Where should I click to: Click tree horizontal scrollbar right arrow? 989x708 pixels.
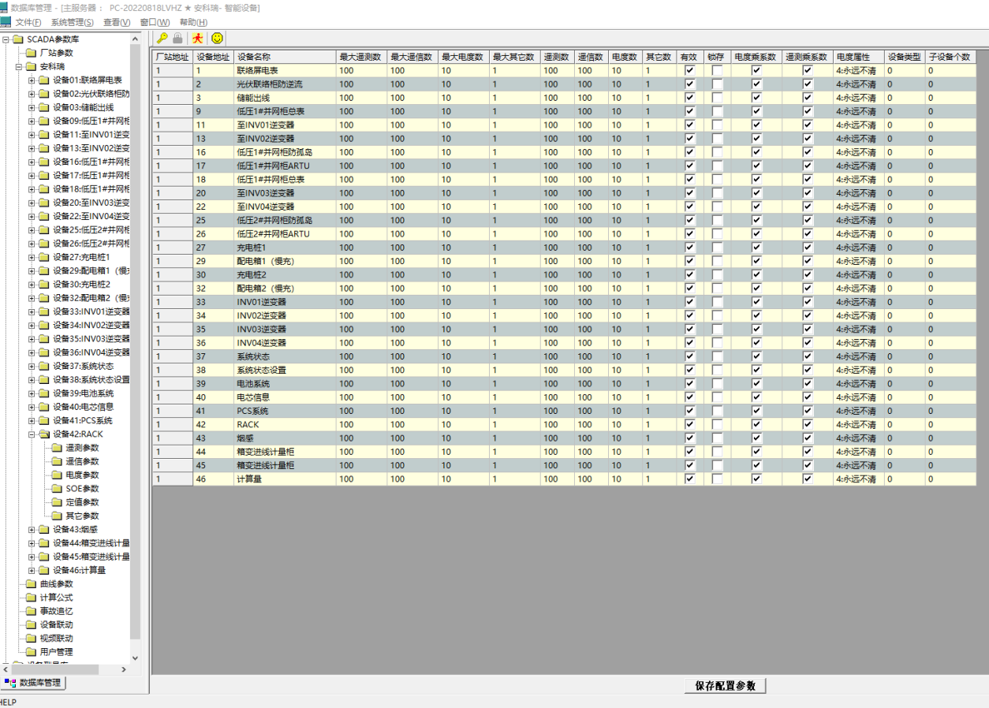pos(124,669)
